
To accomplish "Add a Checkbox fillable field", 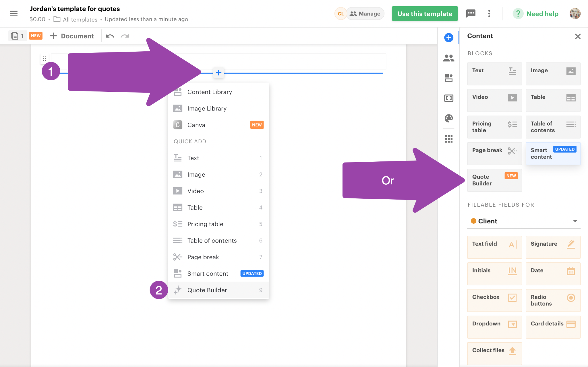I will click(x=494, y=300).
